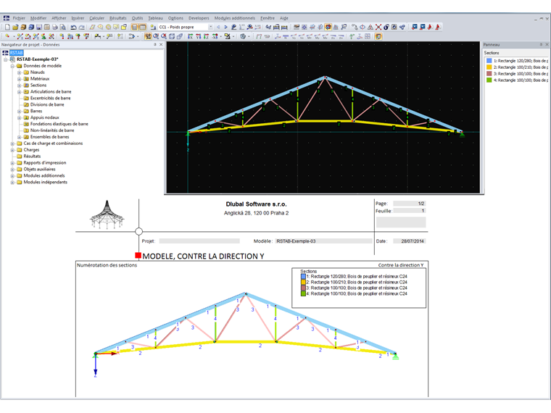Viewport: 551px width, 413px height.
Task: Open the Résultats menu
Action: pyautogui.click(x=117, y=18)
